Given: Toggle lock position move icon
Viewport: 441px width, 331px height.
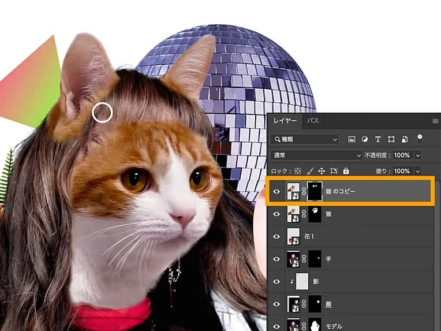Looking at the screenshot, I should (322, 171).
